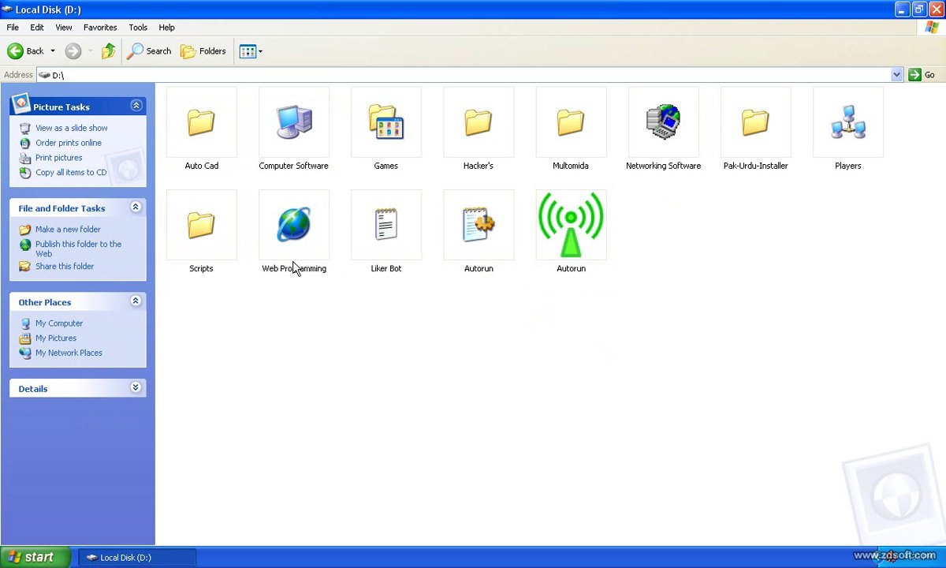Open the Favorites menu
Viewport: 946px width, 568px height.
coord(100,27)
